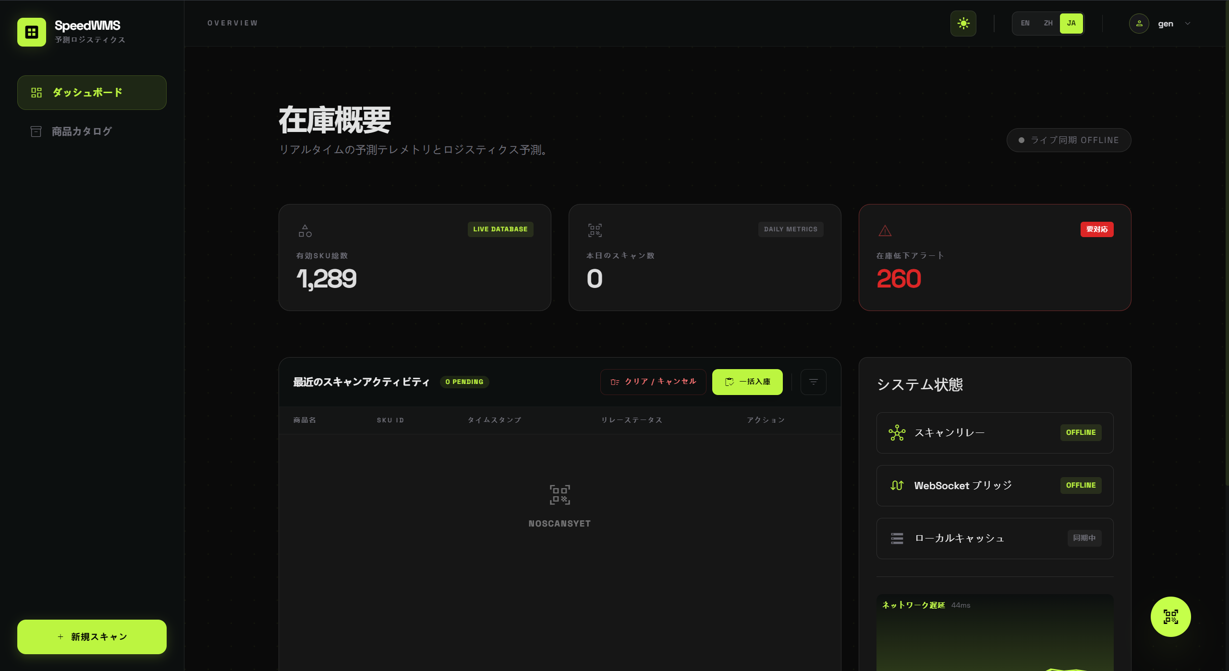Click the 新規スキャン button
This screenshot has height=671, width=1229.
coord(92,637)
